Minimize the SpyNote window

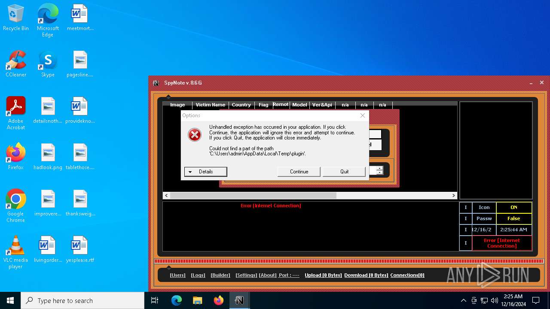tap(532, 83)
